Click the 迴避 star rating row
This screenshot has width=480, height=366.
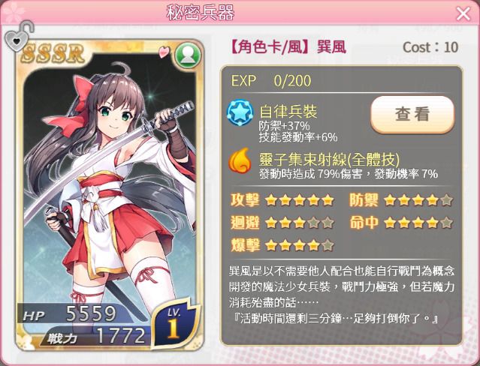click(x=282, y=223)
